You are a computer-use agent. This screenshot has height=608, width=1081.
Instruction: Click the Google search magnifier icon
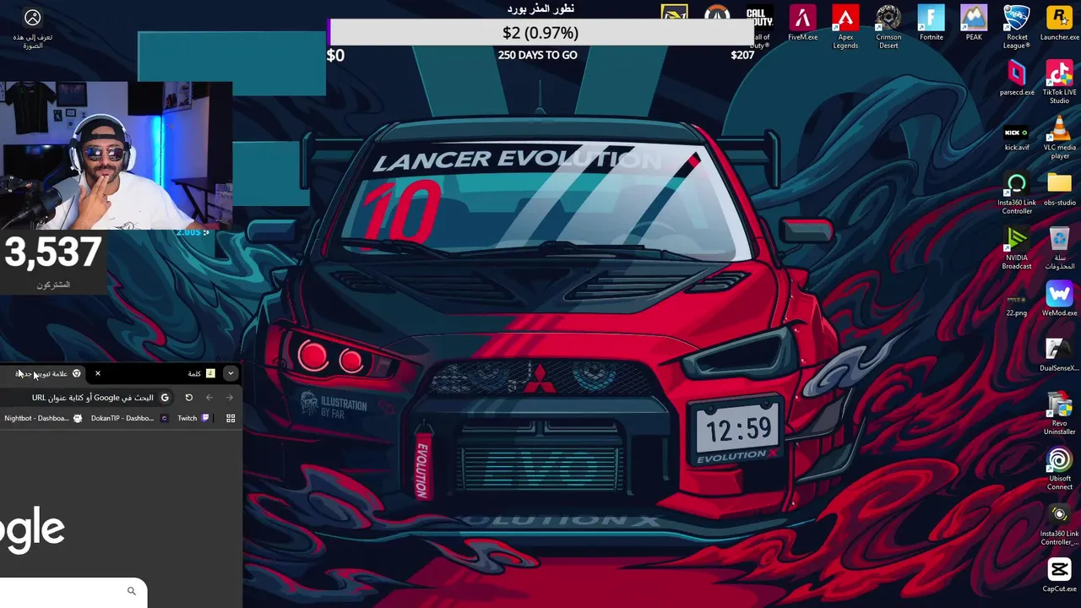(131, 591)
